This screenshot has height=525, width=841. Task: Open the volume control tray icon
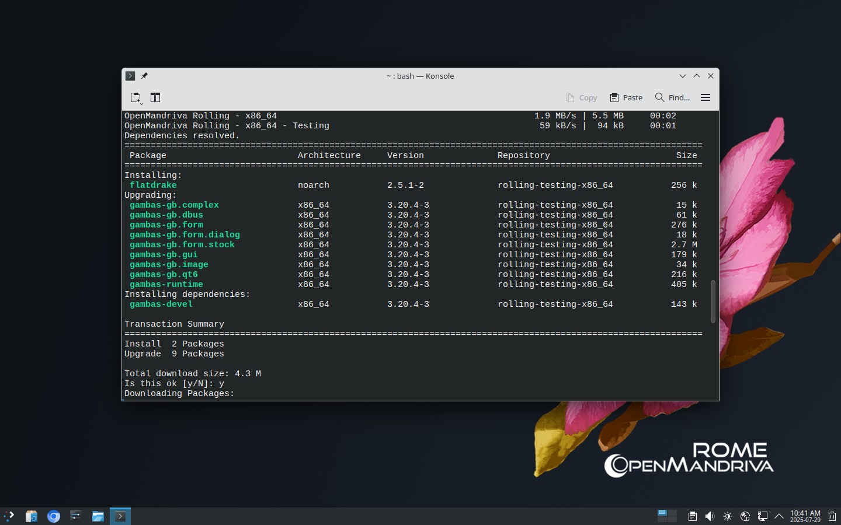710,516
